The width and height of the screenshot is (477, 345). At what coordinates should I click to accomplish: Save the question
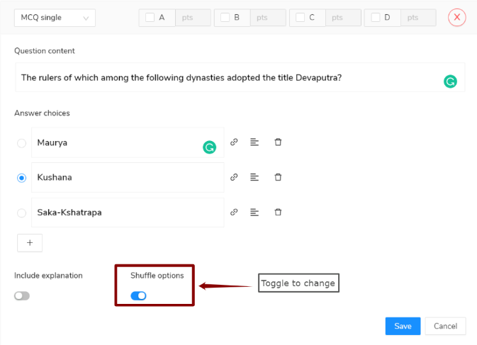403,326
